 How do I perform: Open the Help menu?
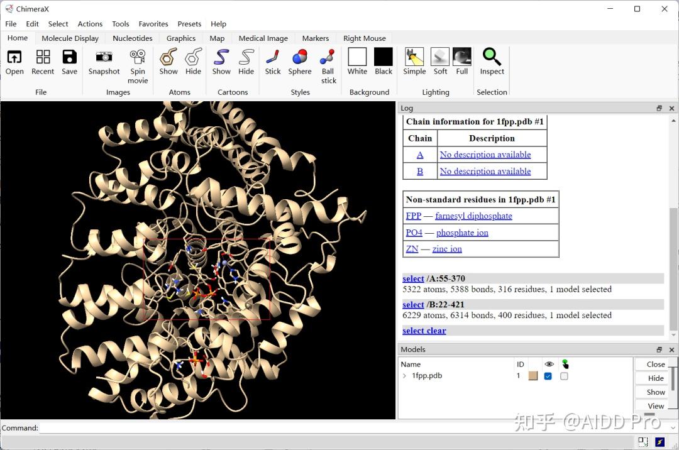click(218, 24)
